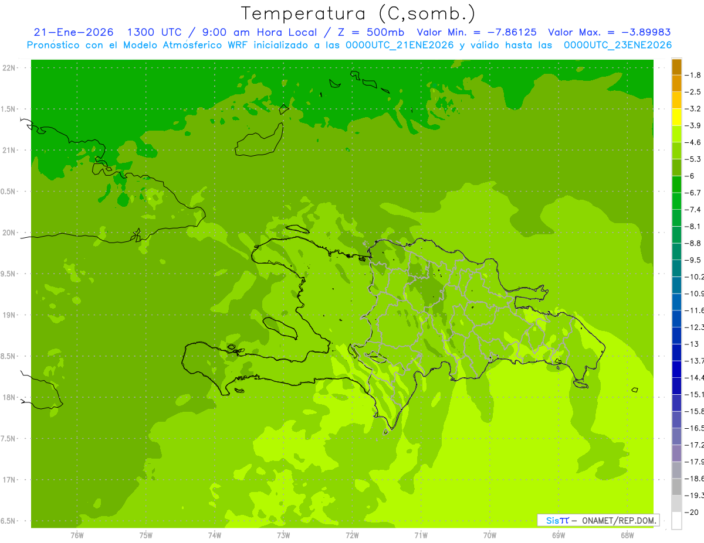704x543 pixels.
Task: Click the 68W longitude axis label
Action: pyautogui.click(x=627, y=535)
